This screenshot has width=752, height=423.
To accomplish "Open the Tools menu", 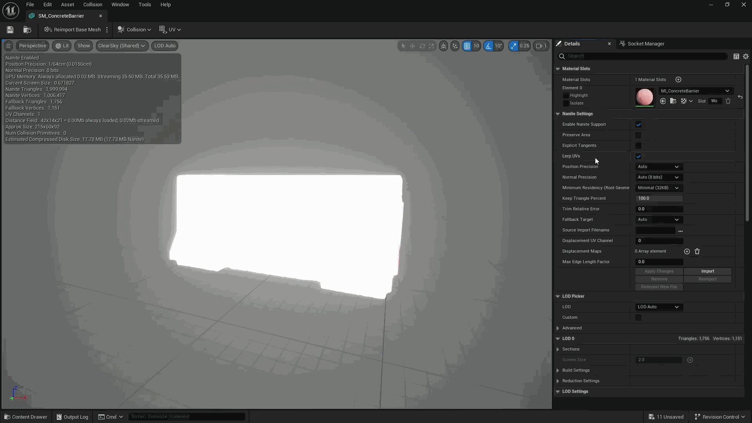I will click(145, 5).
